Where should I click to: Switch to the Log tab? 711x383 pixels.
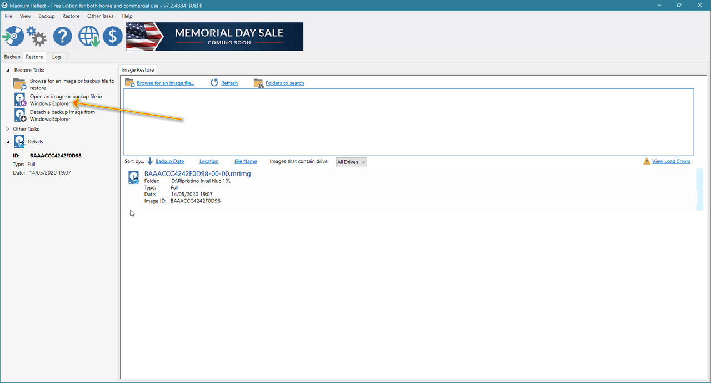click(x=57, y=57)
